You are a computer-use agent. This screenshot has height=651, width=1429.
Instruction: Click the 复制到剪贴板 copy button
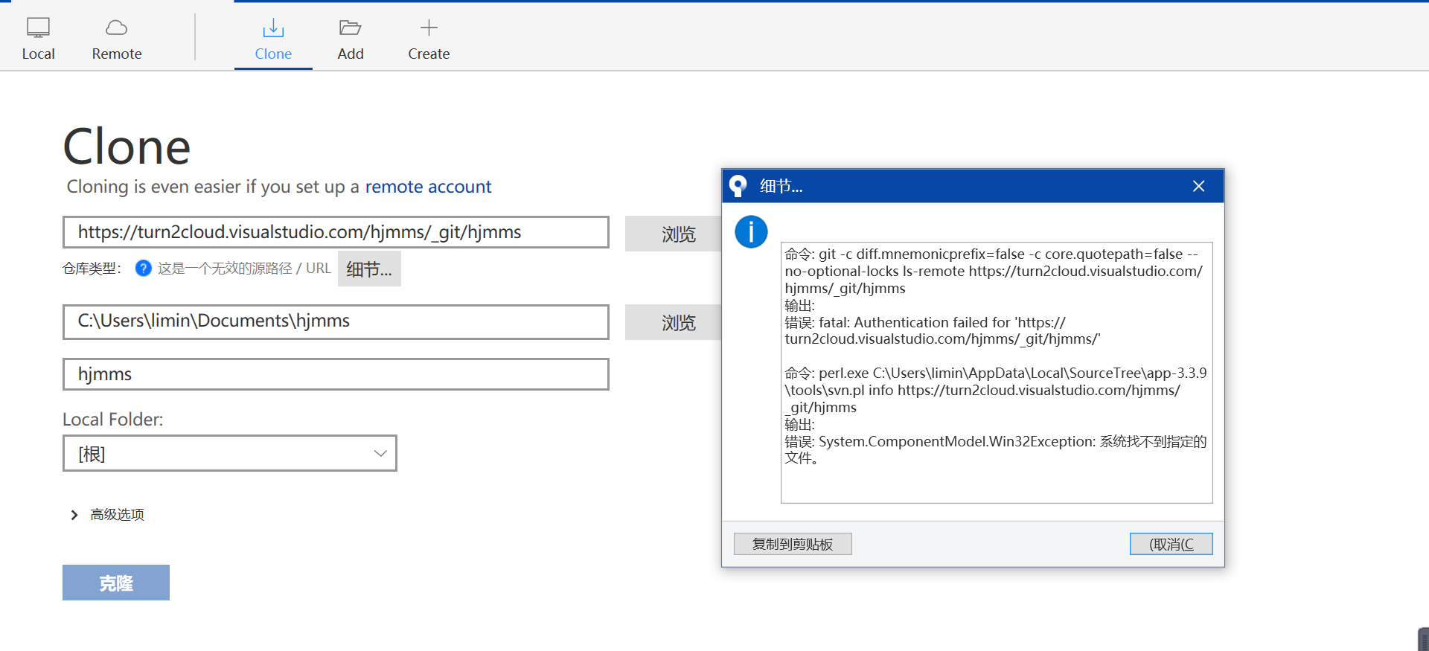793,544
